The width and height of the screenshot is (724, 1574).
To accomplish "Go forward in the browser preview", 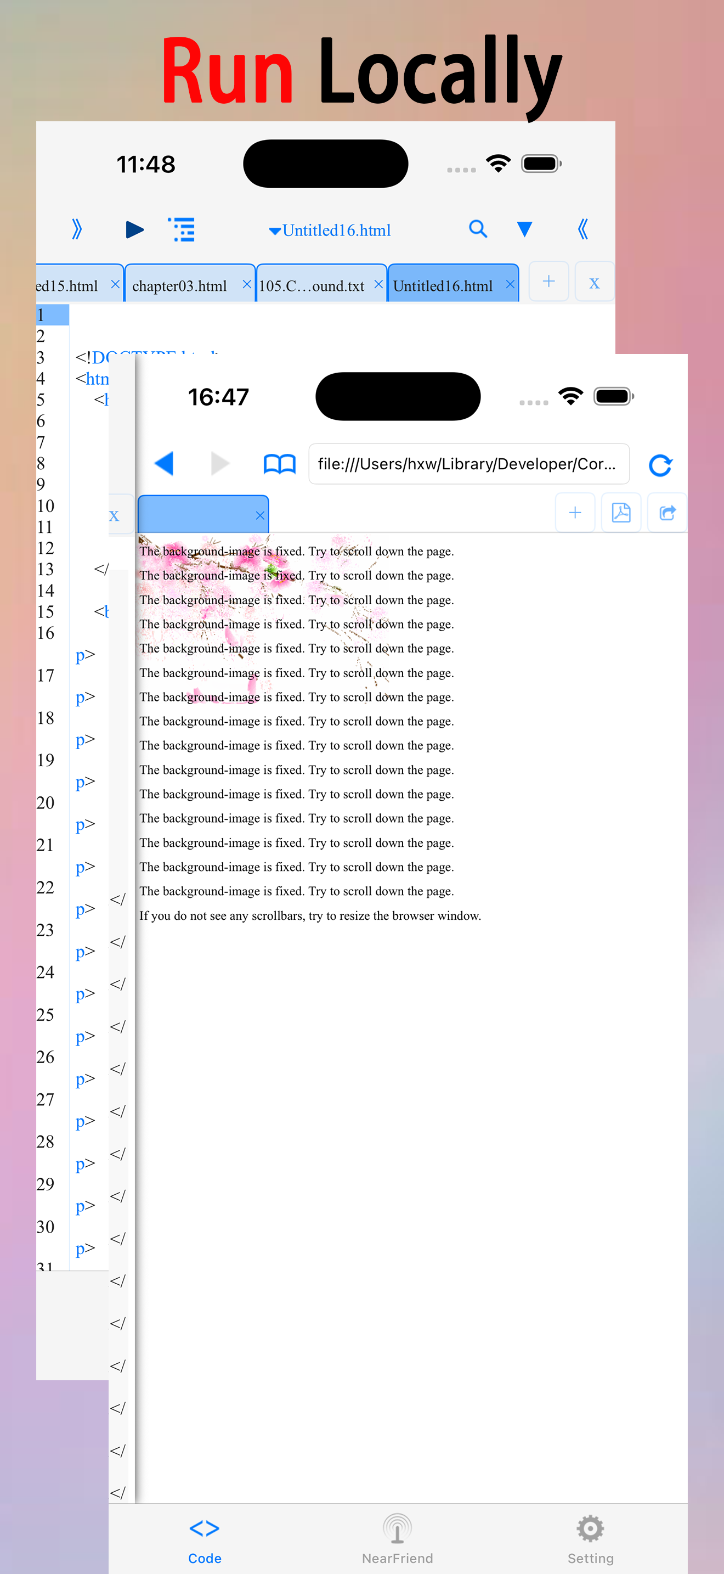I will pos(220,463).
